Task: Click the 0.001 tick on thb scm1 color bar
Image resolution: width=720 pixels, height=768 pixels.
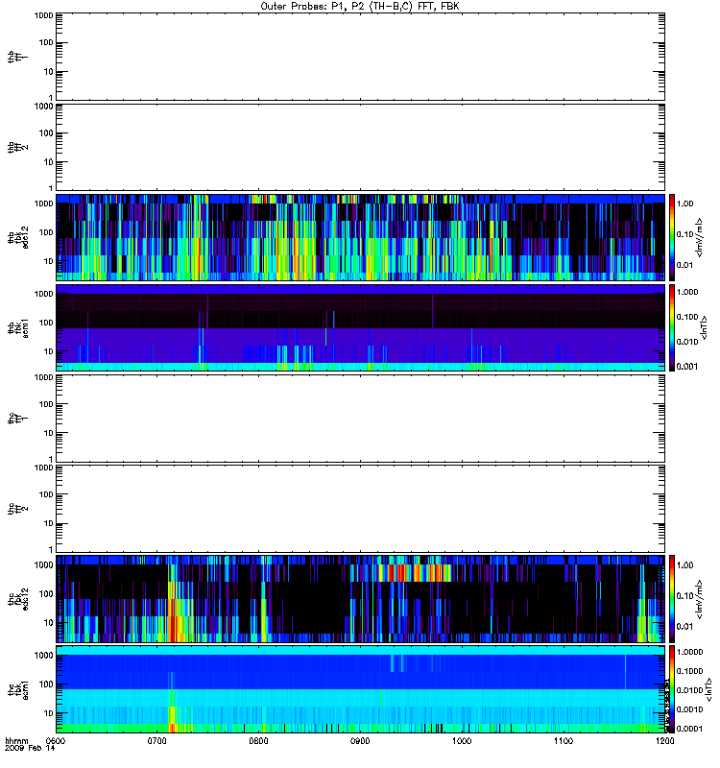Action: [687, 366]
